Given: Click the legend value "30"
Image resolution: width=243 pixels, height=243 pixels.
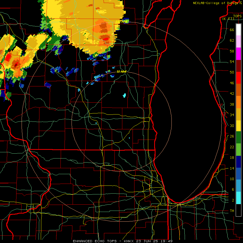Looking at the screenshot, I should click(x=232, y=126).
